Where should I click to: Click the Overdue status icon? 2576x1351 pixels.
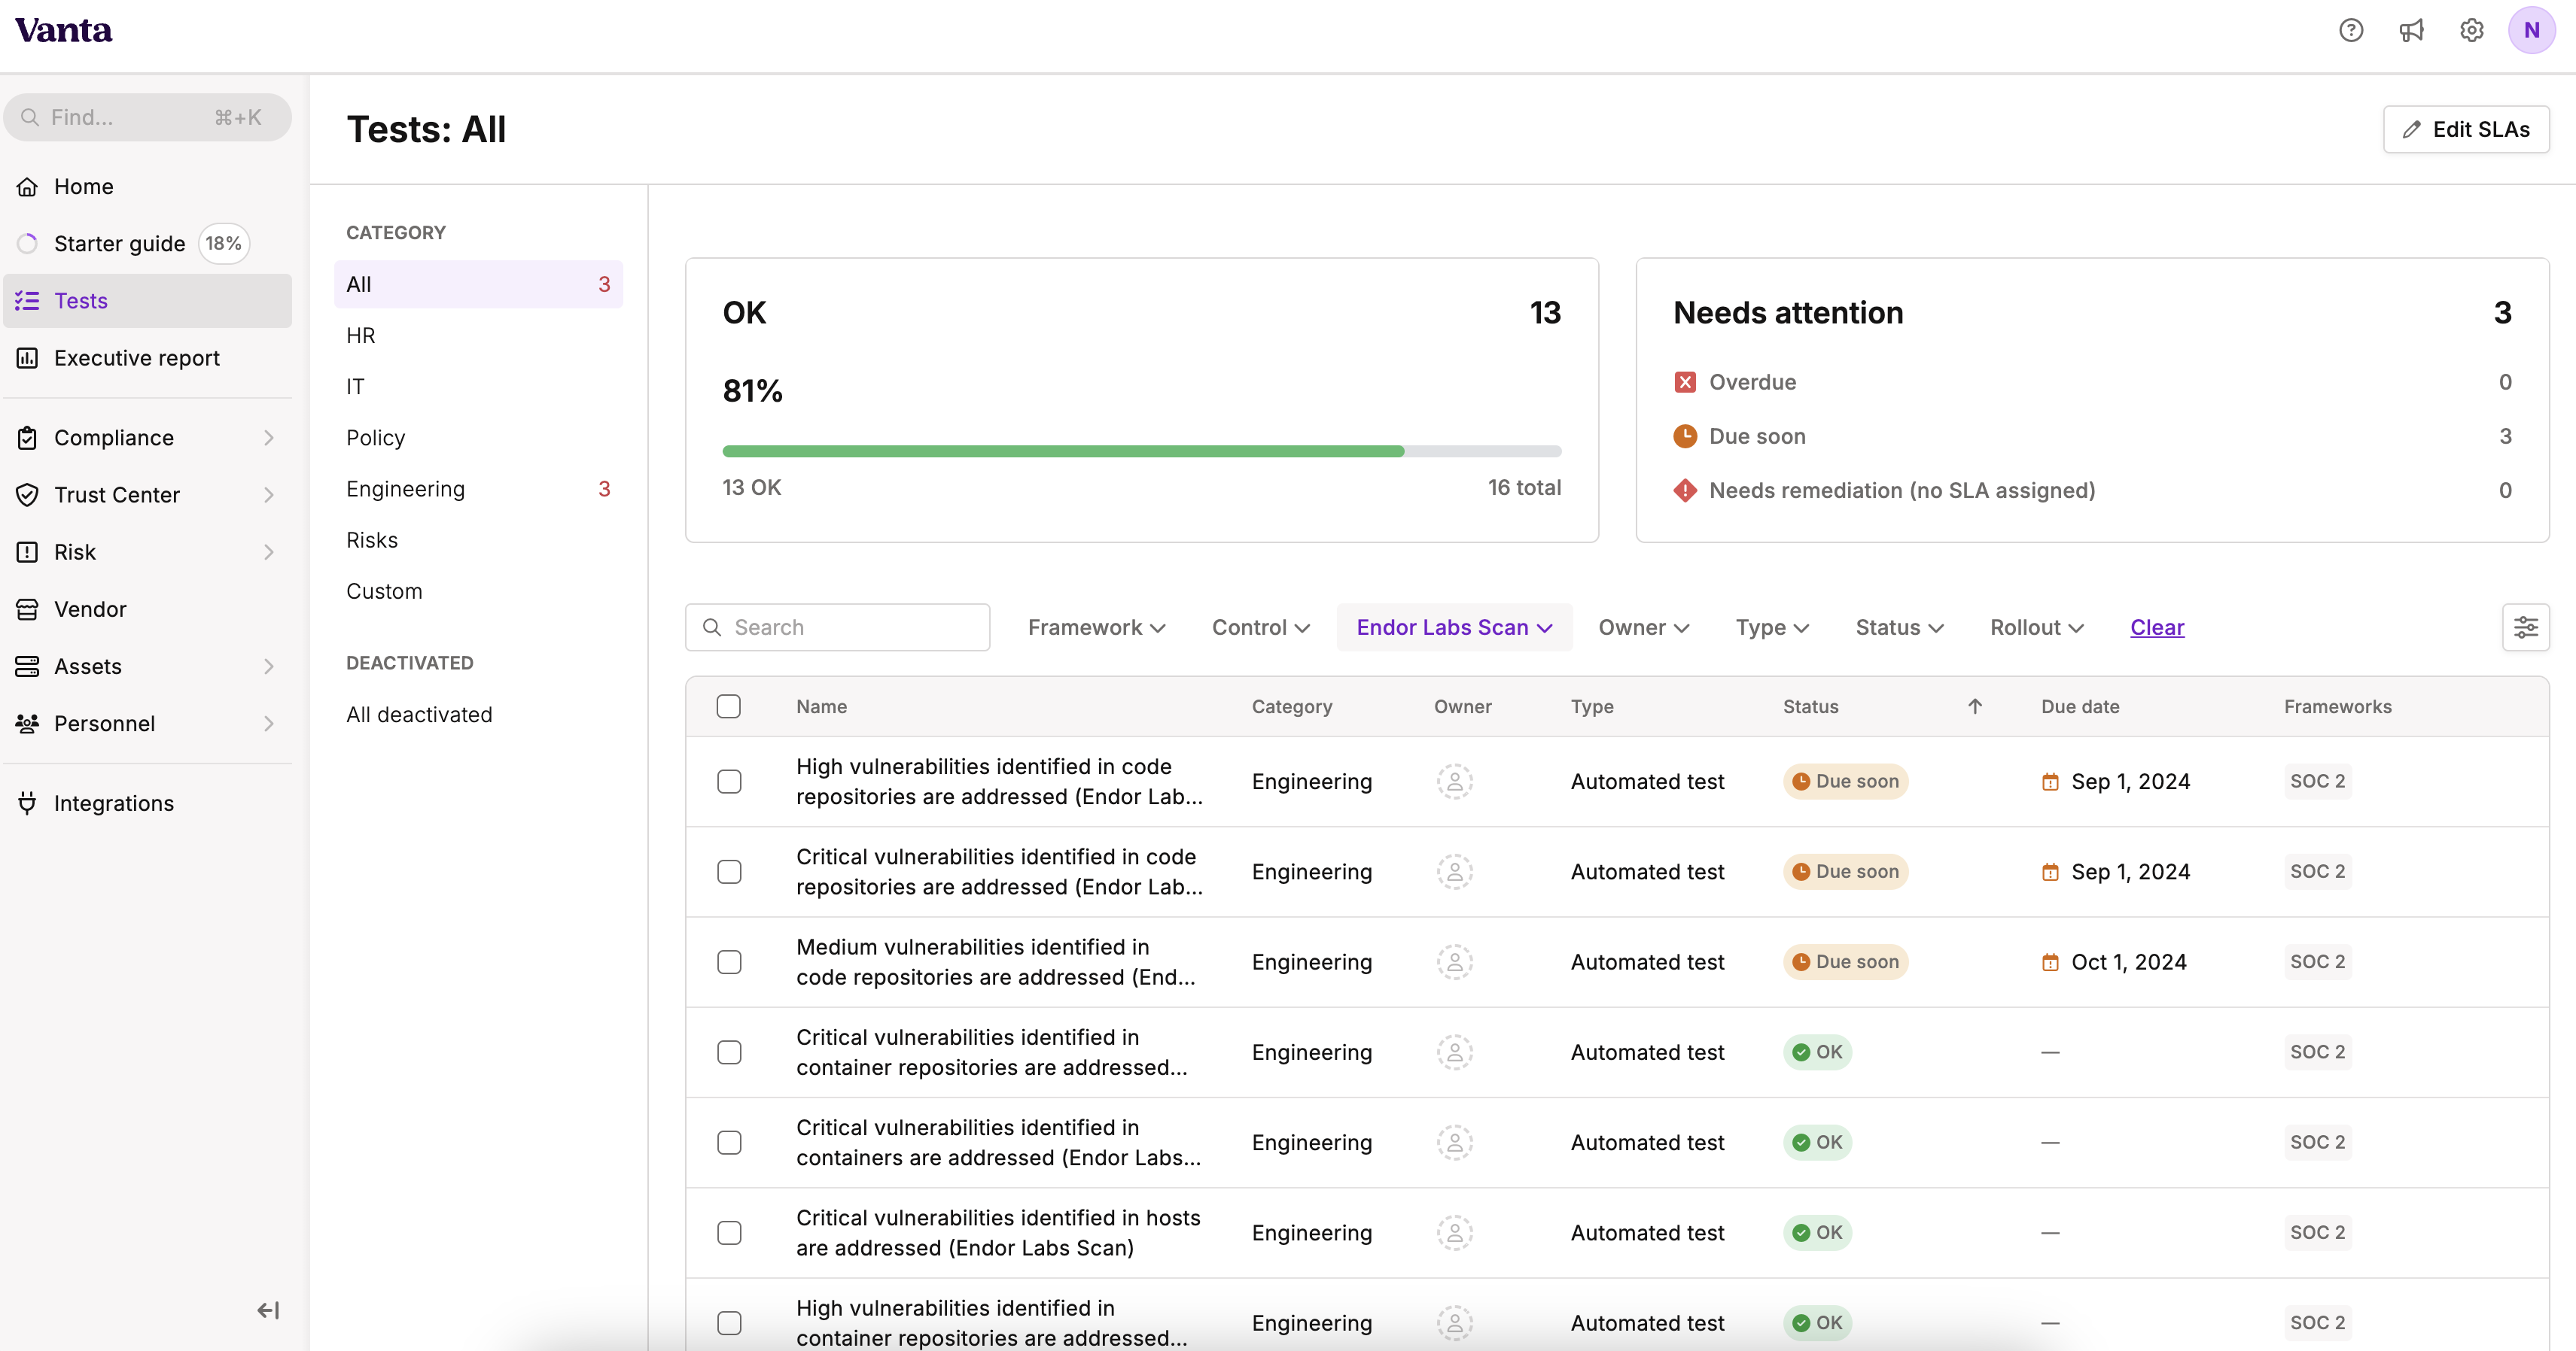coord(1685,381)
